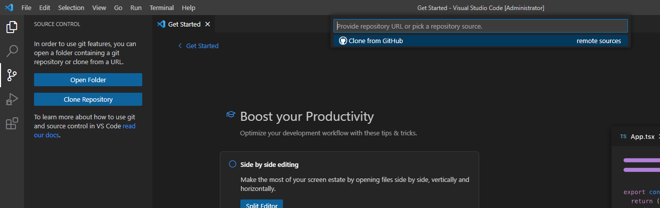Click the remote sources label
Viewport: 660px width, 208px height.
(x=598, y=41)
